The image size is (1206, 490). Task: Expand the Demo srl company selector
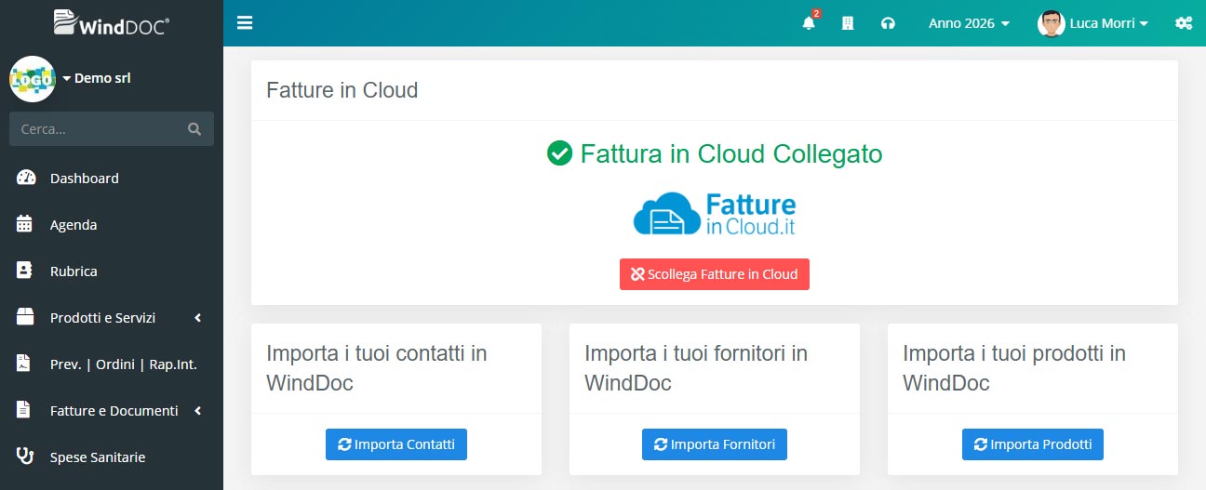[97, 78]
